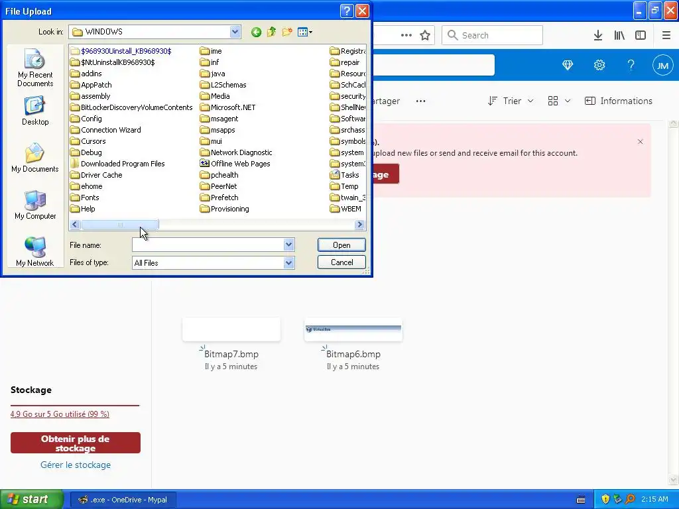Select the Temp folder

point(344,186)
